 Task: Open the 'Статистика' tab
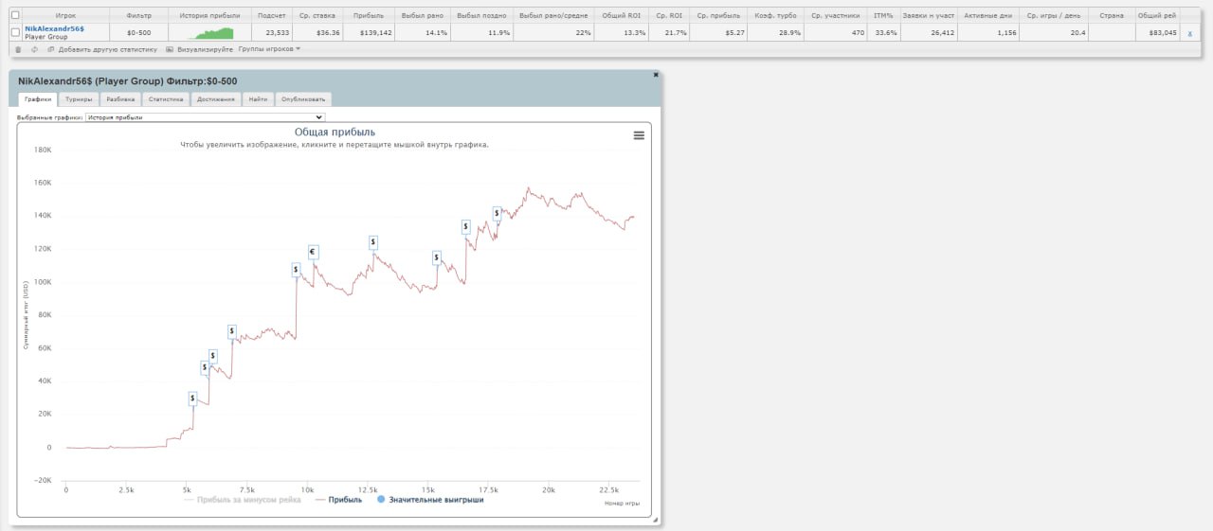[166, 98]
